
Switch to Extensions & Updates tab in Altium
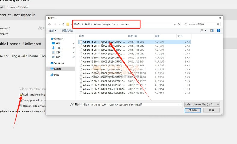(x=17, y=7)
